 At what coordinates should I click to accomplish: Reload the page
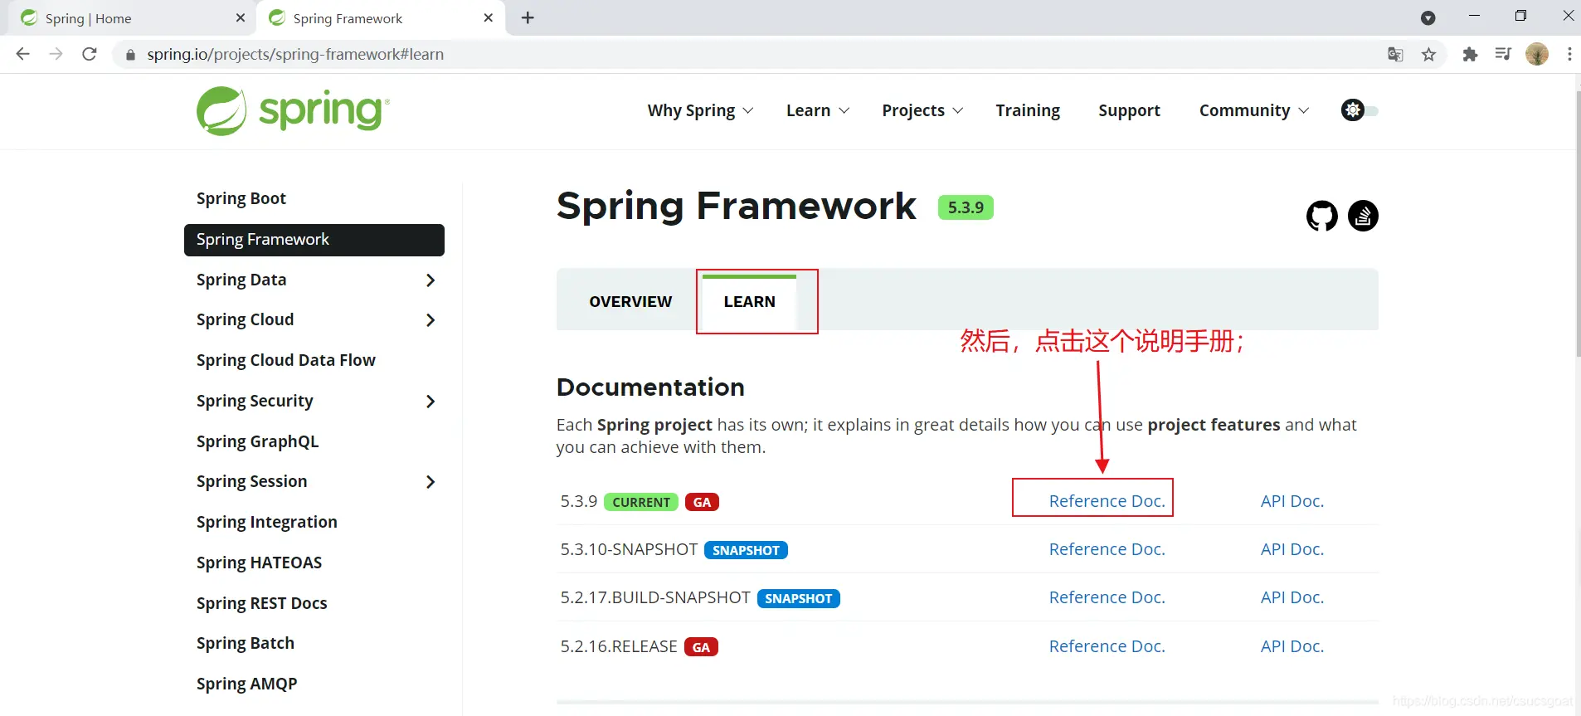click(x=90, y=55)
